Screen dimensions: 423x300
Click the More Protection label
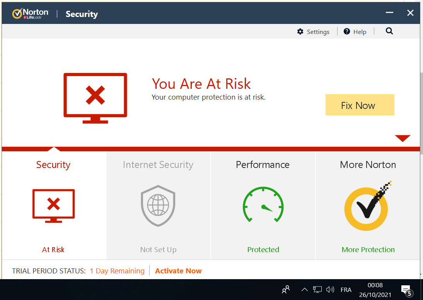(x=368, y=250)
